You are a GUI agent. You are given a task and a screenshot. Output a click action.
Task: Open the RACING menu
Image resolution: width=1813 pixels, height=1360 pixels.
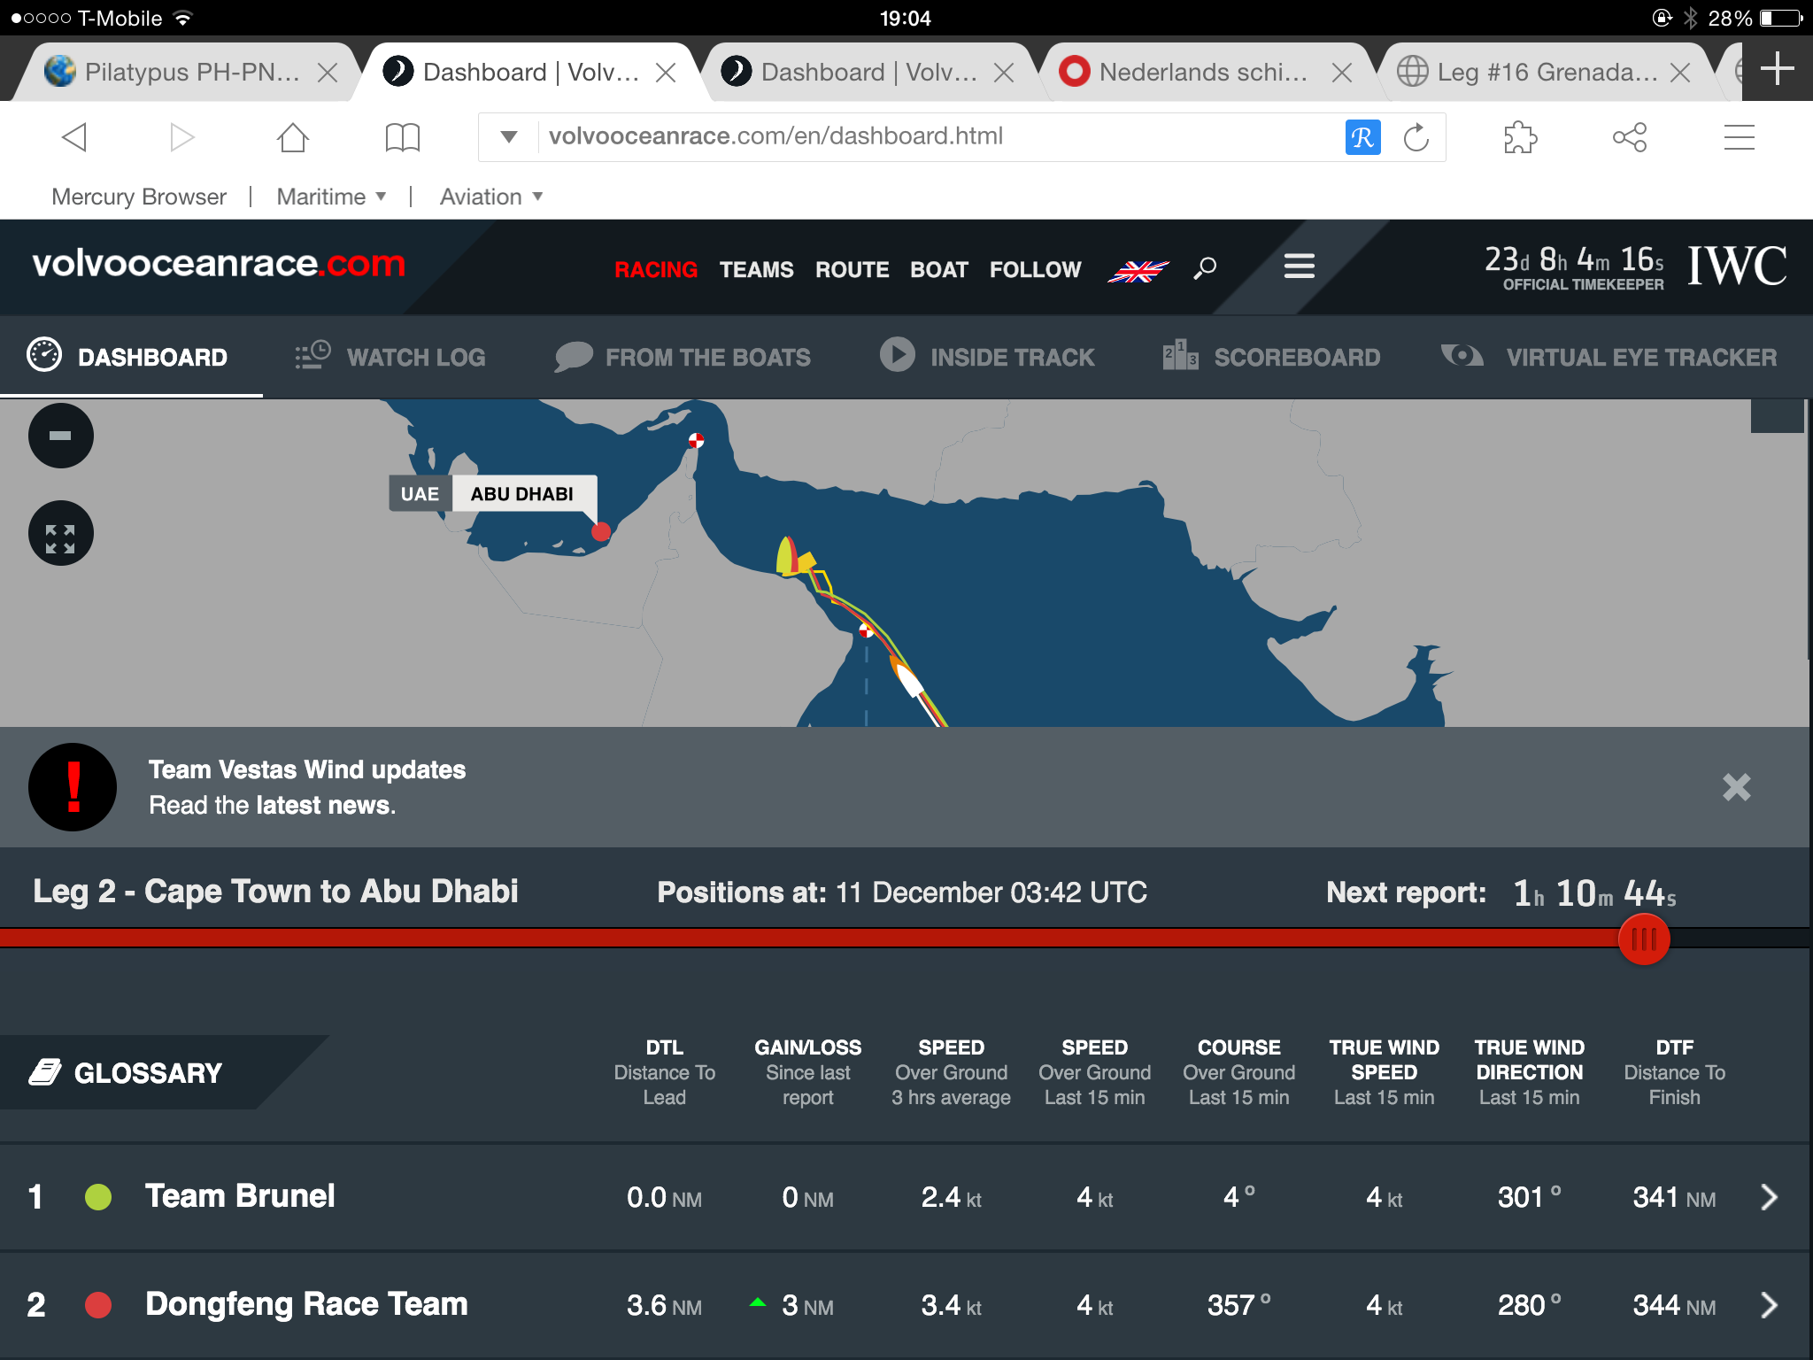pyautogui.click(x=656, y=270)
